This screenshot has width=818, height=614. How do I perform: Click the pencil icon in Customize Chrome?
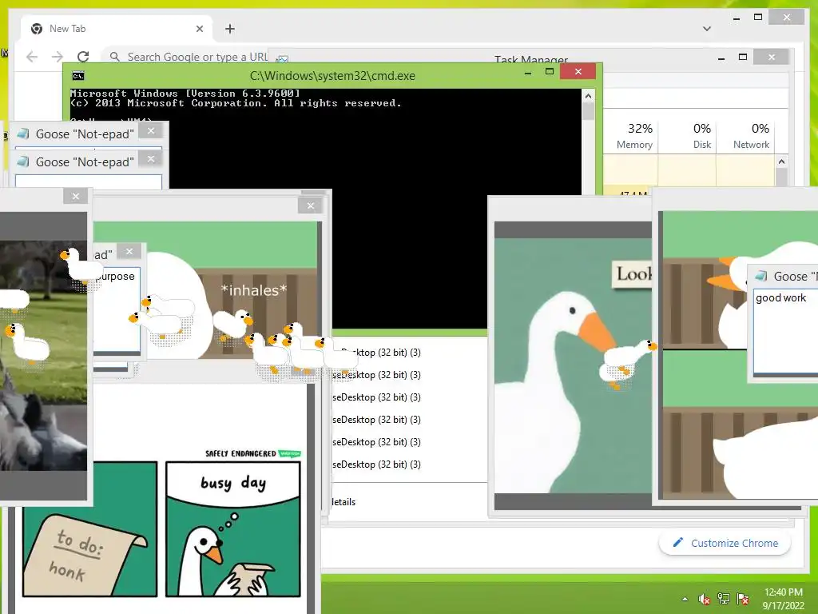click(x=677, y=543)
